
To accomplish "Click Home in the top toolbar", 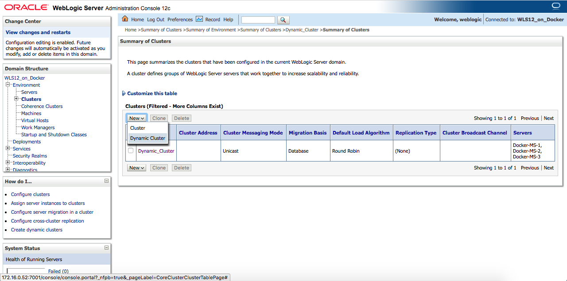I will [x=137, y=19].
